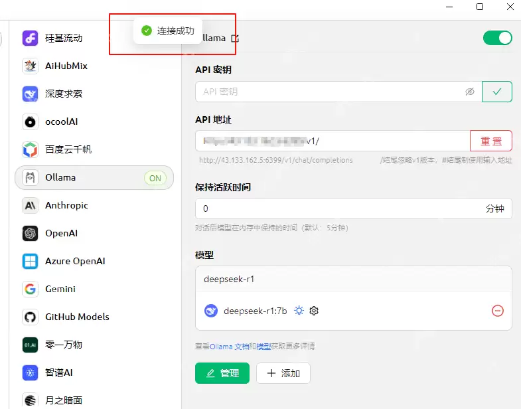The image size is (521, 409).
Task: Collapse the deepseek-r1 model group
Action: click(354, 279)
